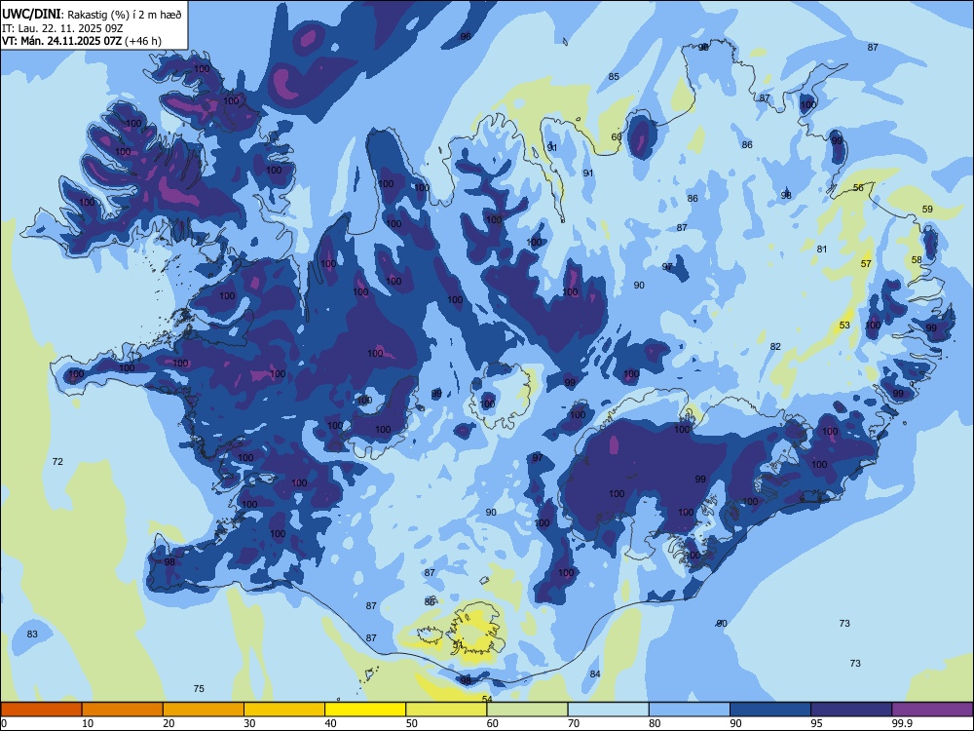Click the bright yellow 40–50 legend swatch
Screen dimensions: 974x731
point(365,710)
